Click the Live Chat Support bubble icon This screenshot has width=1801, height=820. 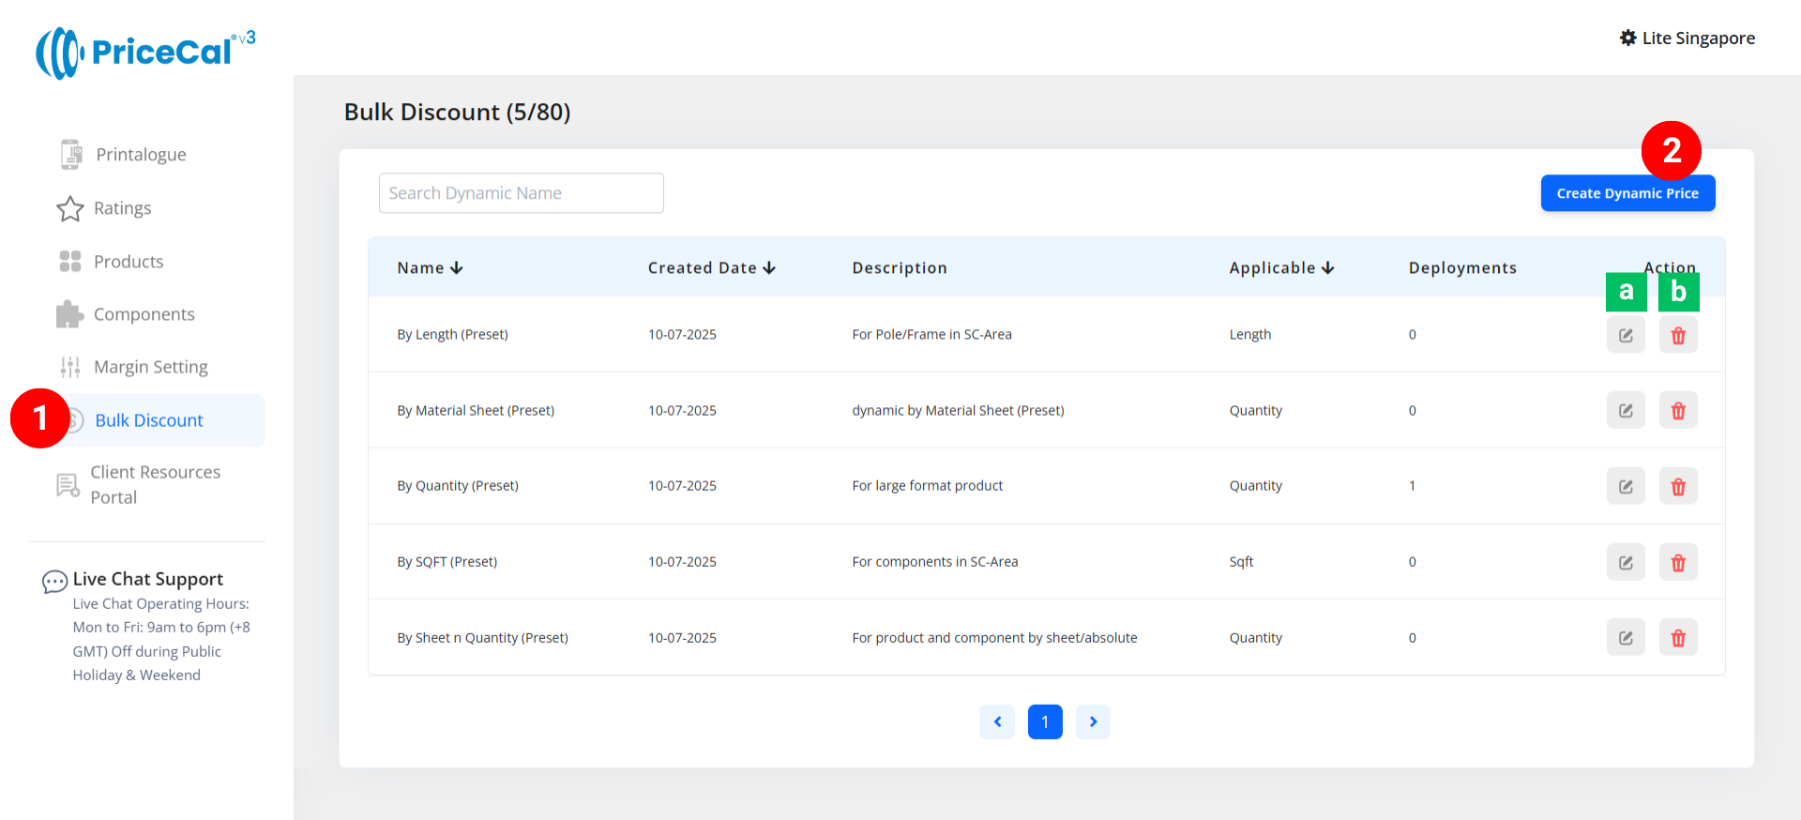pos(54,582)
